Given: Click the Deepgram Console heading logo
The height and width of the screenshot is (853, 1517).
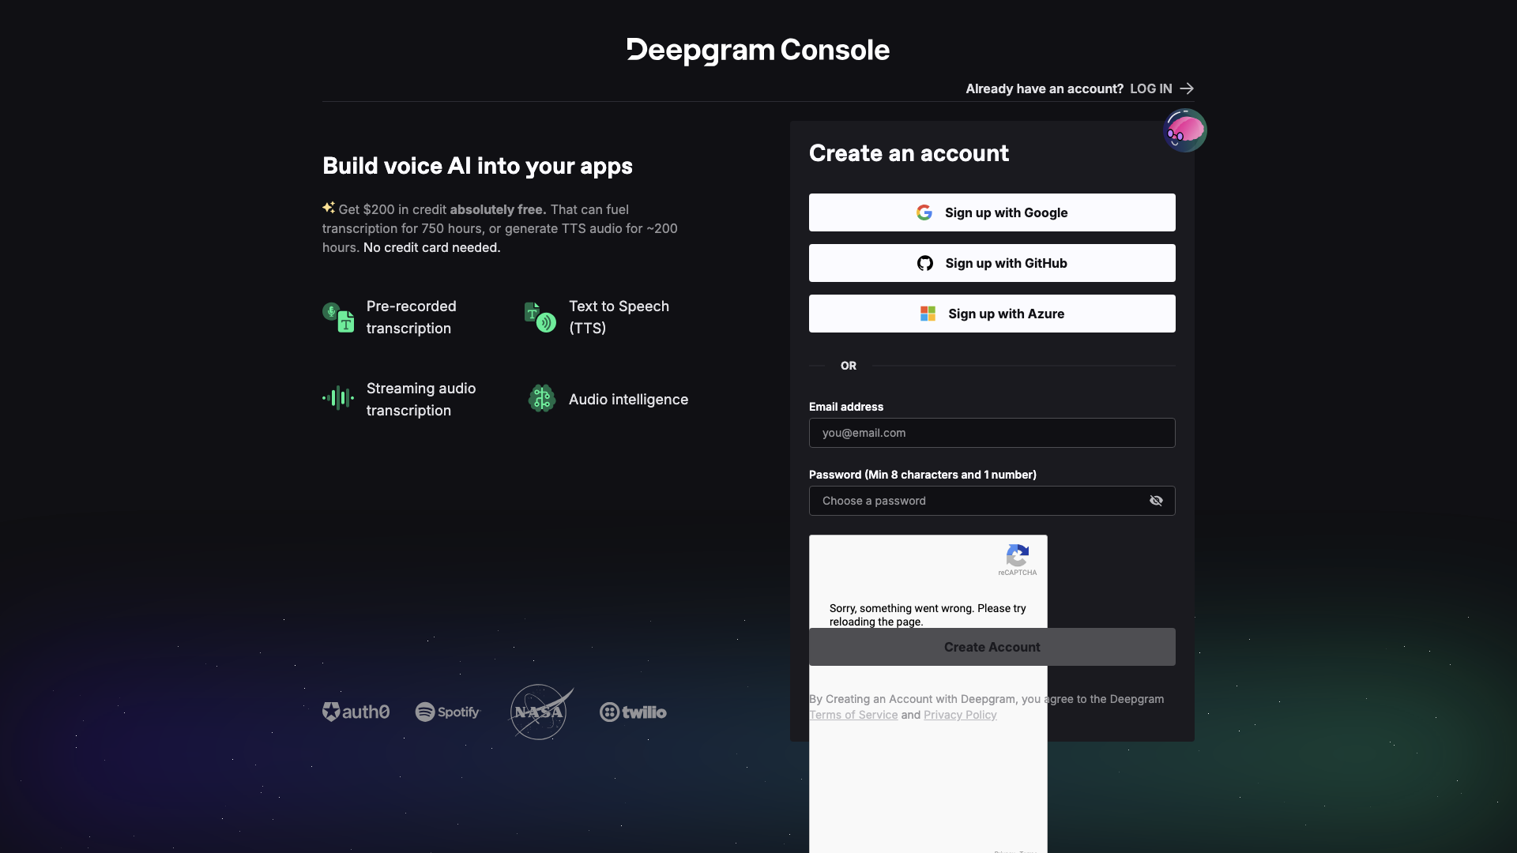Looking at the screenshot, I should click(758, 50).
